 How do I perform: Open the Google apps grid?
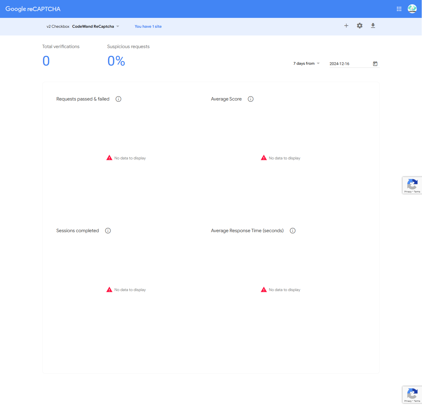click(399, 9)
